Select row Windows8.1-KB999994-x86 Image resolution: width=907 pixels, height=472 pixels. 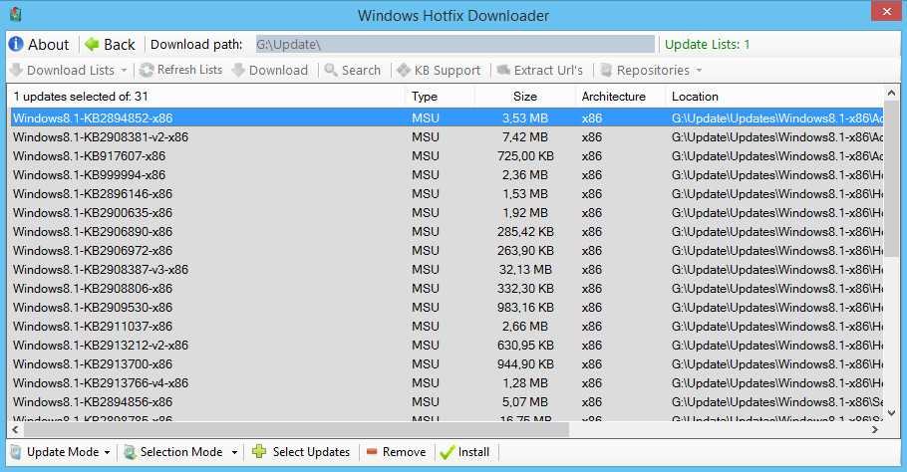pos(447,174)
